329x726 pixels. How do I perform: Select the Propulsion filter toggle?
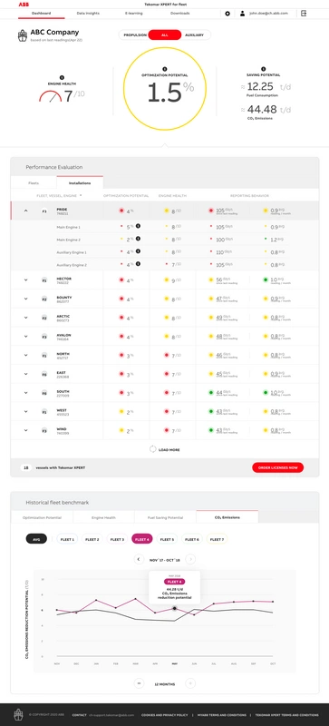point(135,34)
